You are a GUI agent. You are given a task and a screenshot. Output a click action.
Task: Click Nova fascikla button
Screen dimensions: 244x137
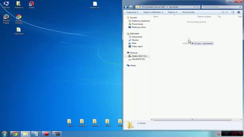pos(188,12)
